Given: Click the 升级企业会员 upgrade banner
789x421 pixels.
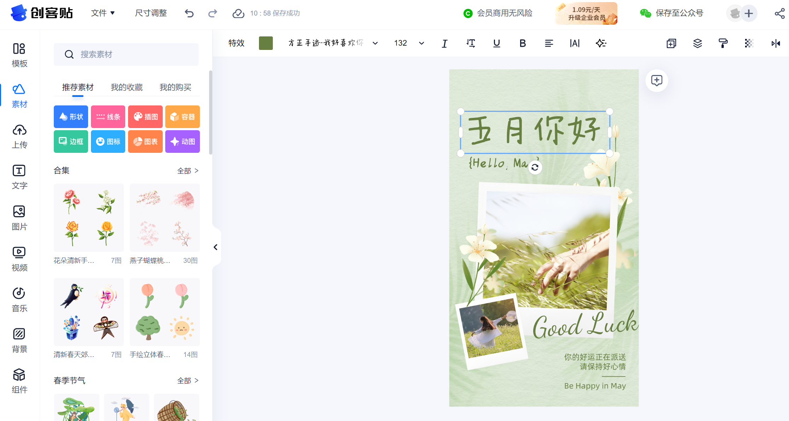Looking at the screenshot, I should pyautogui.click(x=586, y=13).
